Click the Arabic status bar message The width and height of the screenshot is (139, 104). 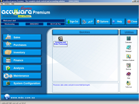[x=13, y=103]
